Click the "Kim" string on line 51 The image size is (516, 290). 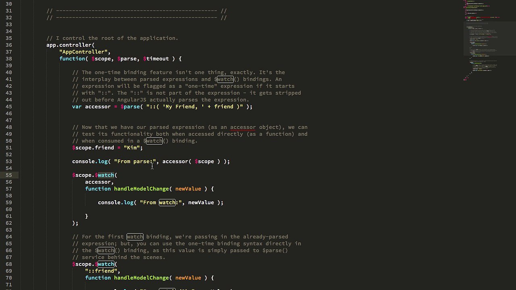(x=132, y=148)
